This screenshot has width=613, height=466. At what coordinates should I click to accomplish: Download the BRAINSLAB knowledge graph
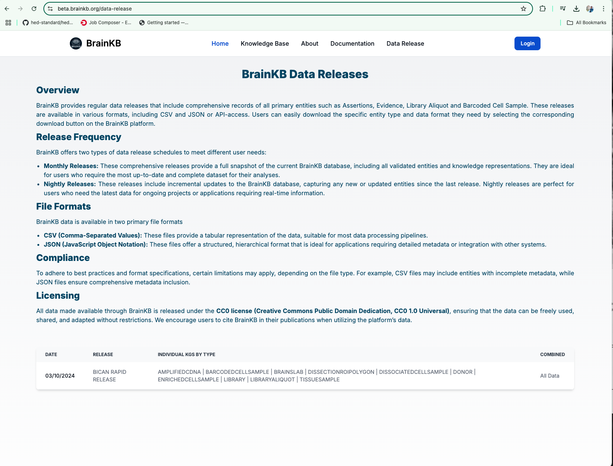coord(289,372)
